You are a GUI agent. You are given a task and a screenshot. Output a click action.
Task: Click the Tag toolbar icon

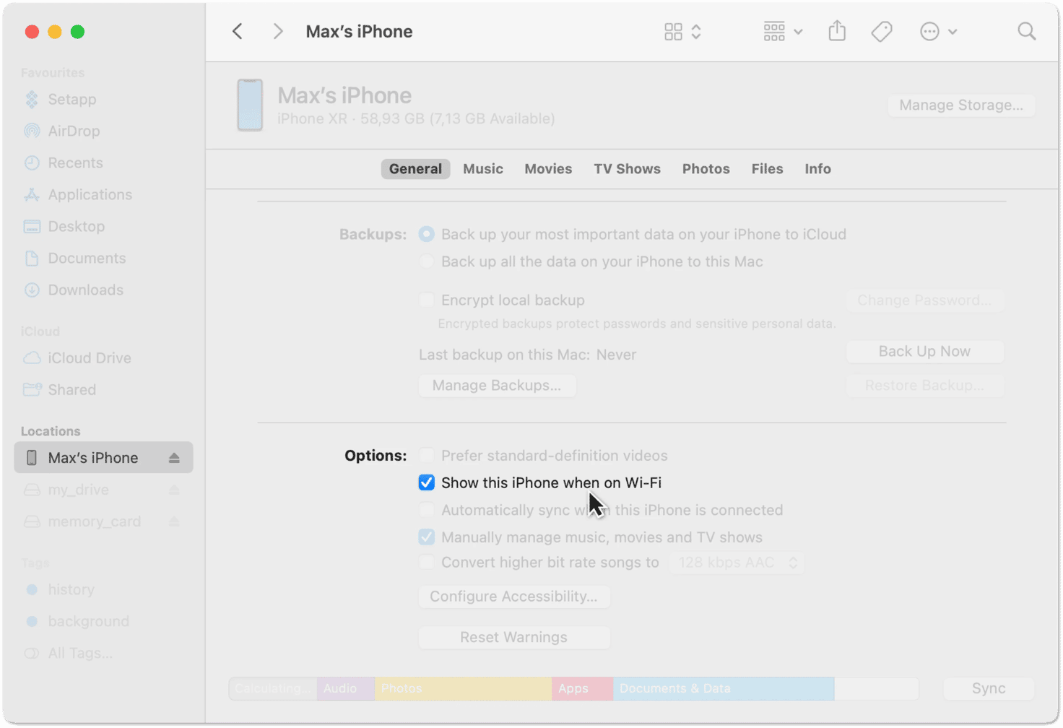click(882, 32)
